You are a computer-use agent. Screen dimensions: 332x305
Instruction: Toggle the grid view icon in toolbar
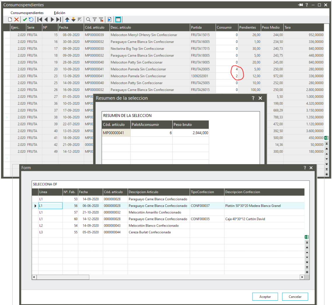(118, 20)
